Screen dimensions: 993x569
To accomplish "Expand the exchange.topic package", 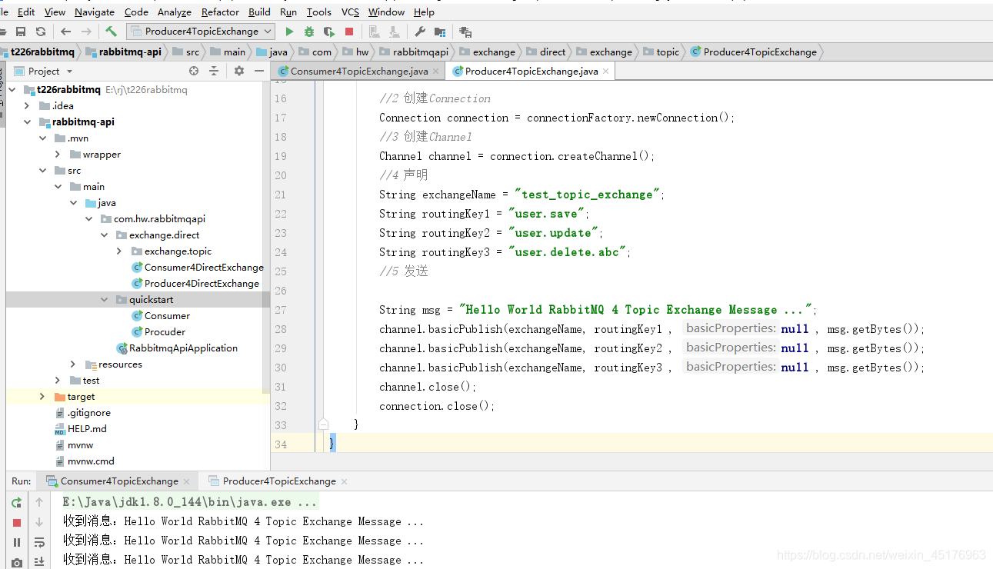I will (x=119, y=251).
